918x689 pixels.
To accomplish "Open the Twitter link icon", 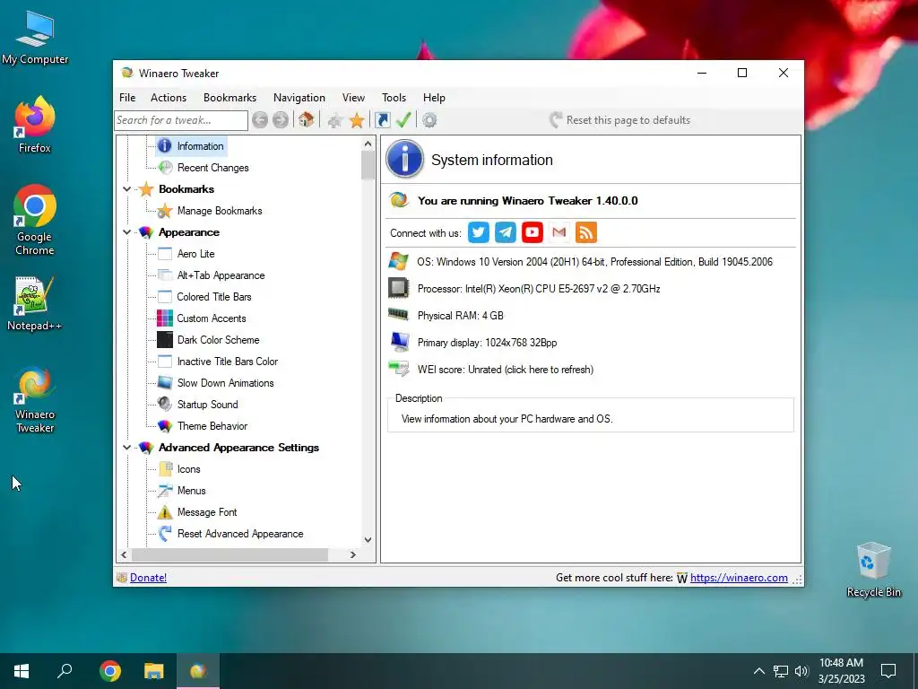I will point(479,232).
